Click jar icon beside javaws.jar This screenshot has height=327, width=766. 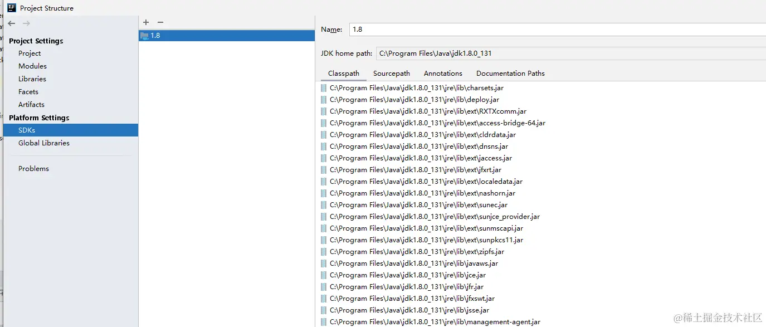click(x=324, y=263)
